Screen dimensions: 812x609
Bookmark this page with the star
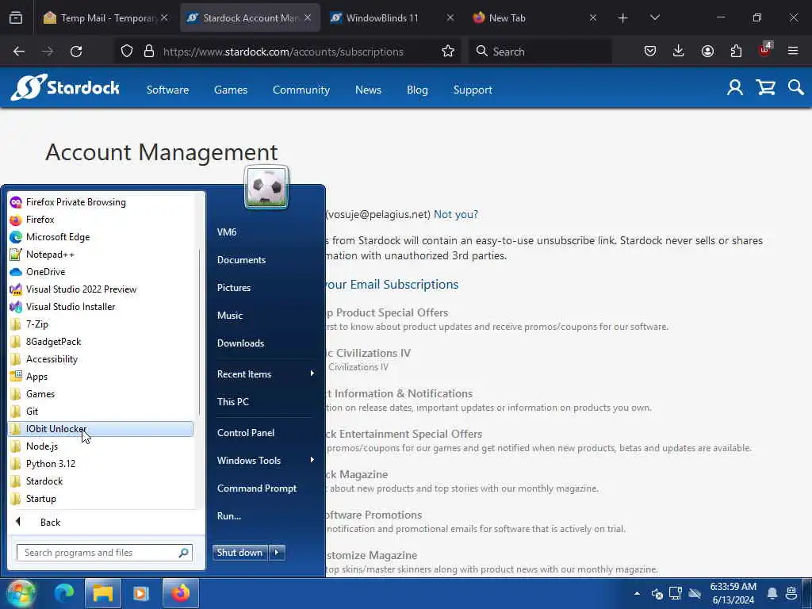pos(448,52)
